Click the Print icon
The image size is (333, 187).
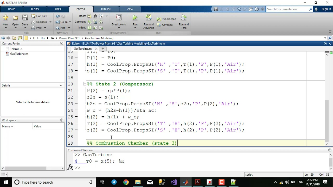coord(33,28)
